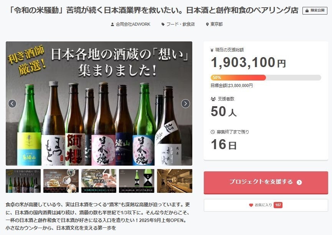
Task: Click the arrow icon in the support button
Action: (x=299, y=182)
